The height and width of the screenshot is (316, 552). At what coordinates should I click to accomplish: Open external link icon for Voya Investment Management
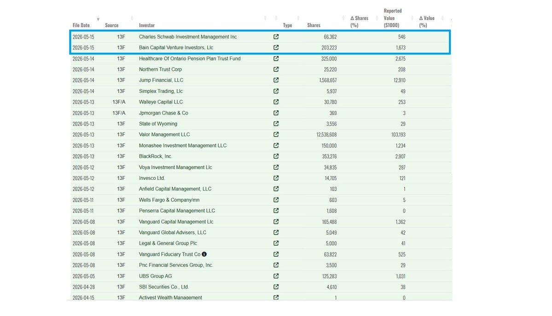pyautogui.click(x=276, y=167)
